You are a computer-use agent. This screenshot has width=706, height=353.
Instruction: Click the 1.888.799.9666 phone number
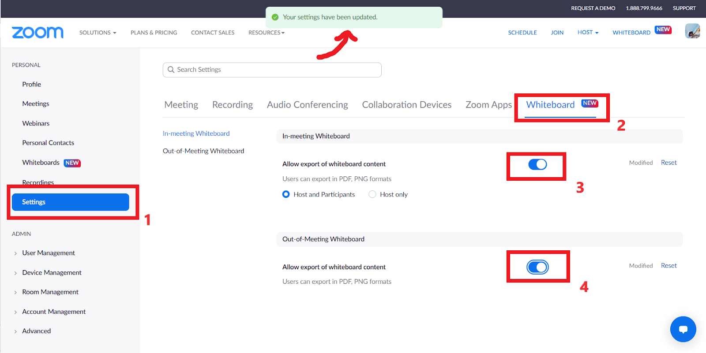coord(644,8)
